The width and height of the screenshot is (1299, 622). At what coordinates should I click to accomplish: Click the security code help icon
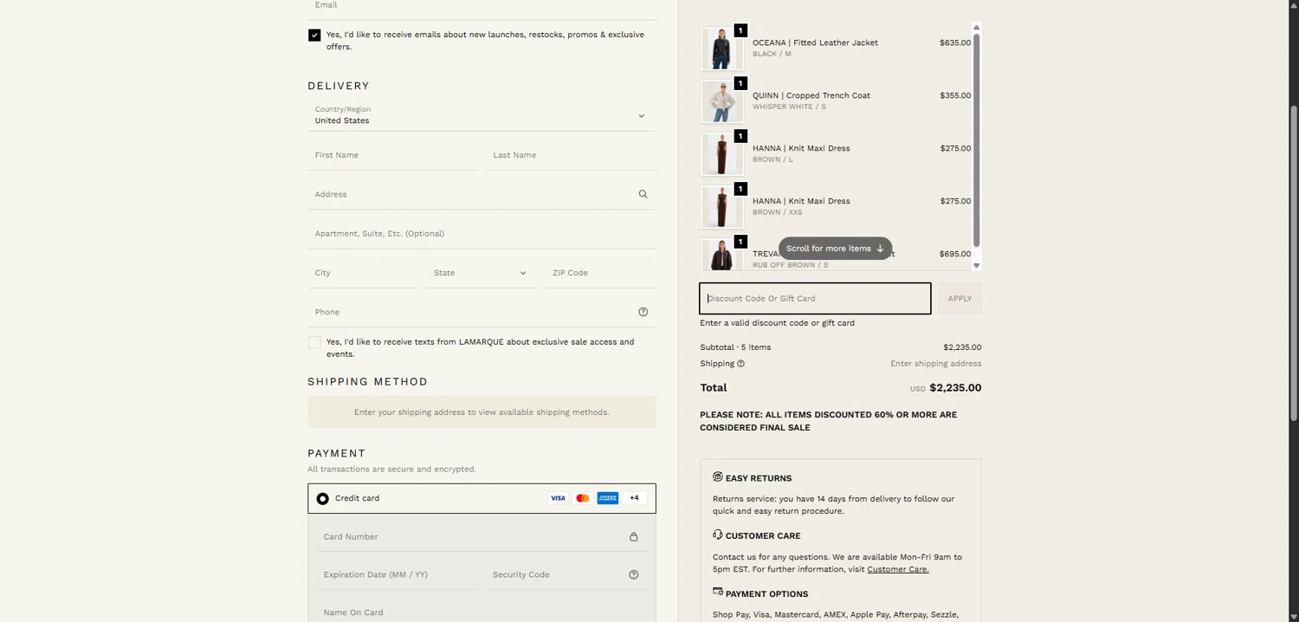633,574
